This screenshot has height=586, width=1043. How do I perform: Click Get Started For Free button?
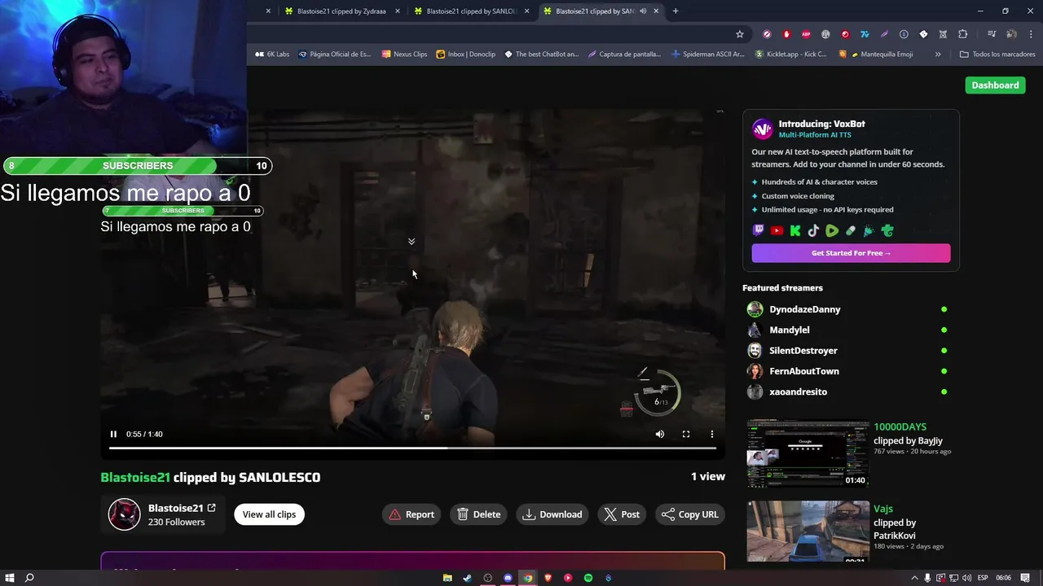[x=851, y=253]
